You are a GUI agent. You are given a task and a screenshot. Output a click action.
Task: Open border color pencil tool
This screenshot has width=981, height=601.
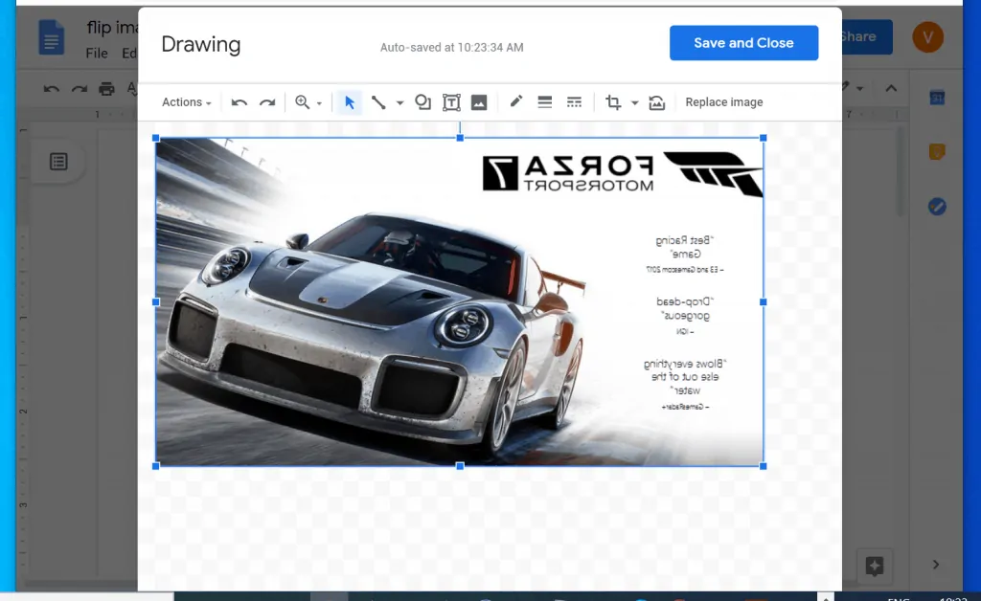[x=515, y=101]
